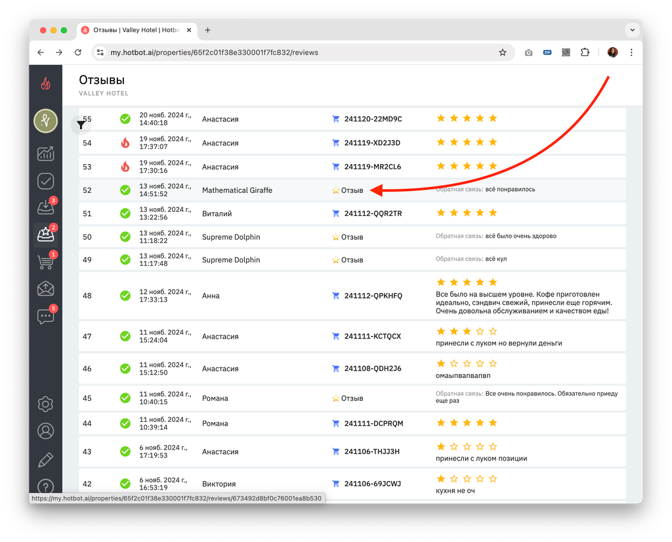Click the pencil edit icon in sidebar
This screenshot has height=542, width=672.
coord(46,459)
